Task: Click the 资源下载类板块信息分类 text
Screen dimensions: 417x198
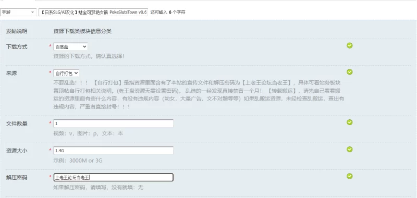Action: (82, 31)
